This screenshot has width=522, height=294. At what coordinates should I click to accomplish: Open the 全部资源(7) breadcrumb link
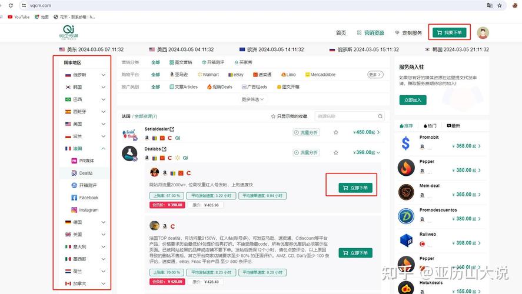click(x=146, y=116)
